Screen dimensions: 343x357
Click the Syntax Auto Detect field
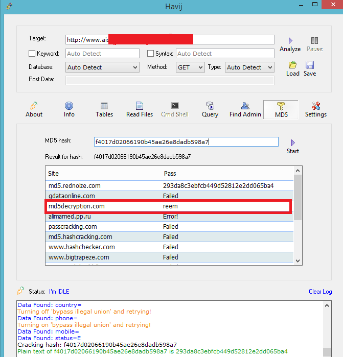[225, 54]
